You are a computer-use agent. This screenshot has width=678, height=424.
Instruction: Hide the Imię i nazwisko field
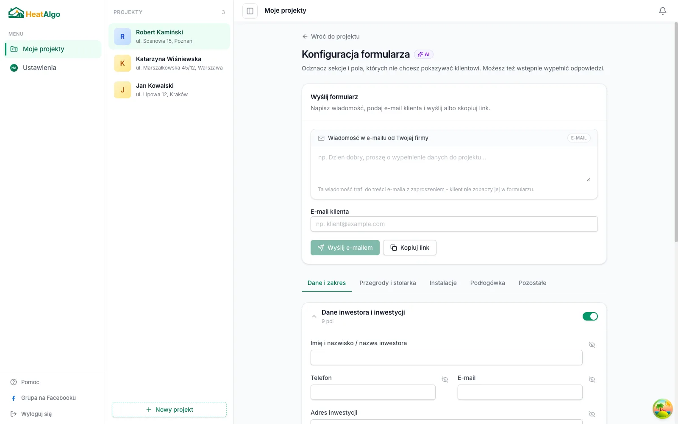tap(592, 345)
